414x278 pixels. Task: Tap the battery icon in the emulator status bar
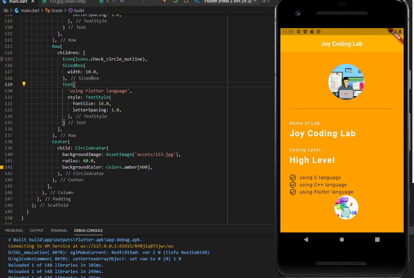pyautogui.click(x=400, y=32)
